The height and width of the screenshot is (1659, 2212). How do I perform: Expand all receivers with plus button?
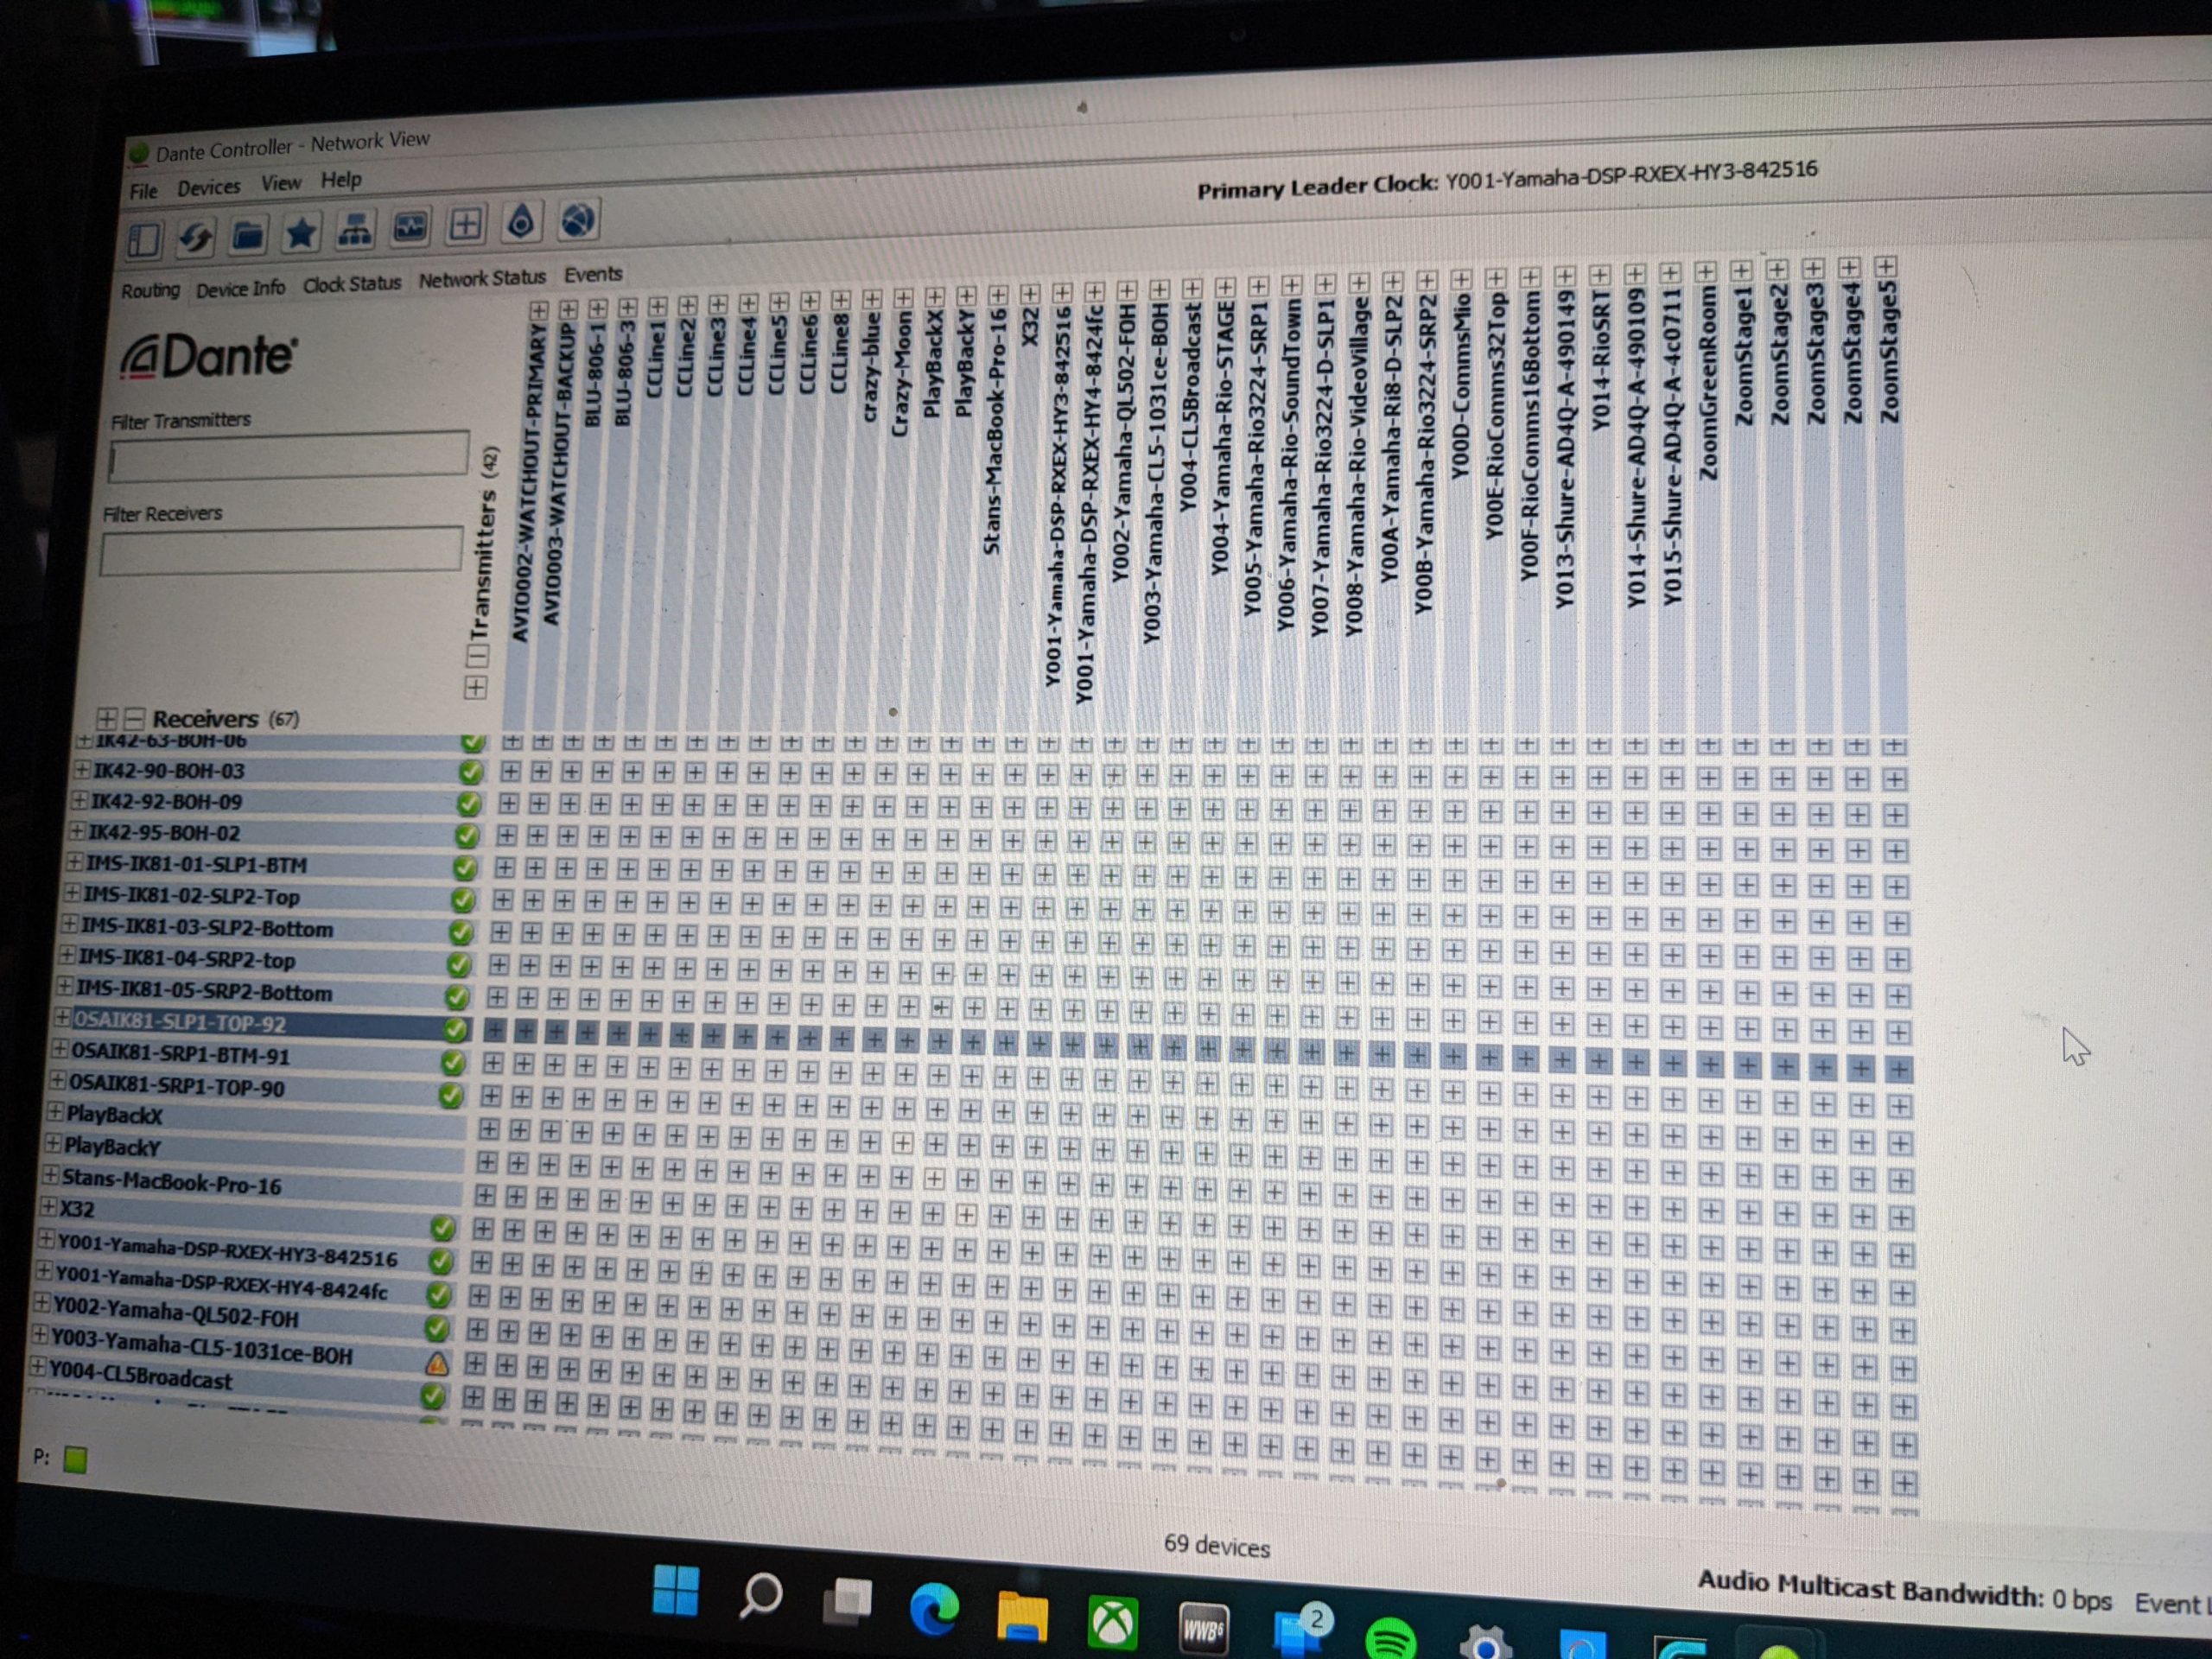(x=107, y=718)
